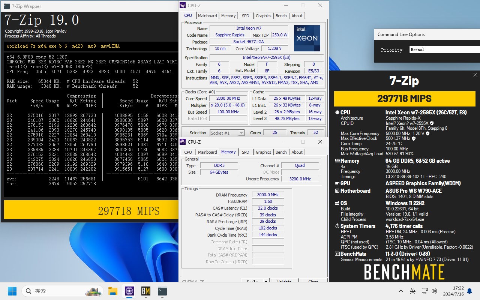Click the Threads value 52
The image size is (480, 300).
click(x=315, y=132)
